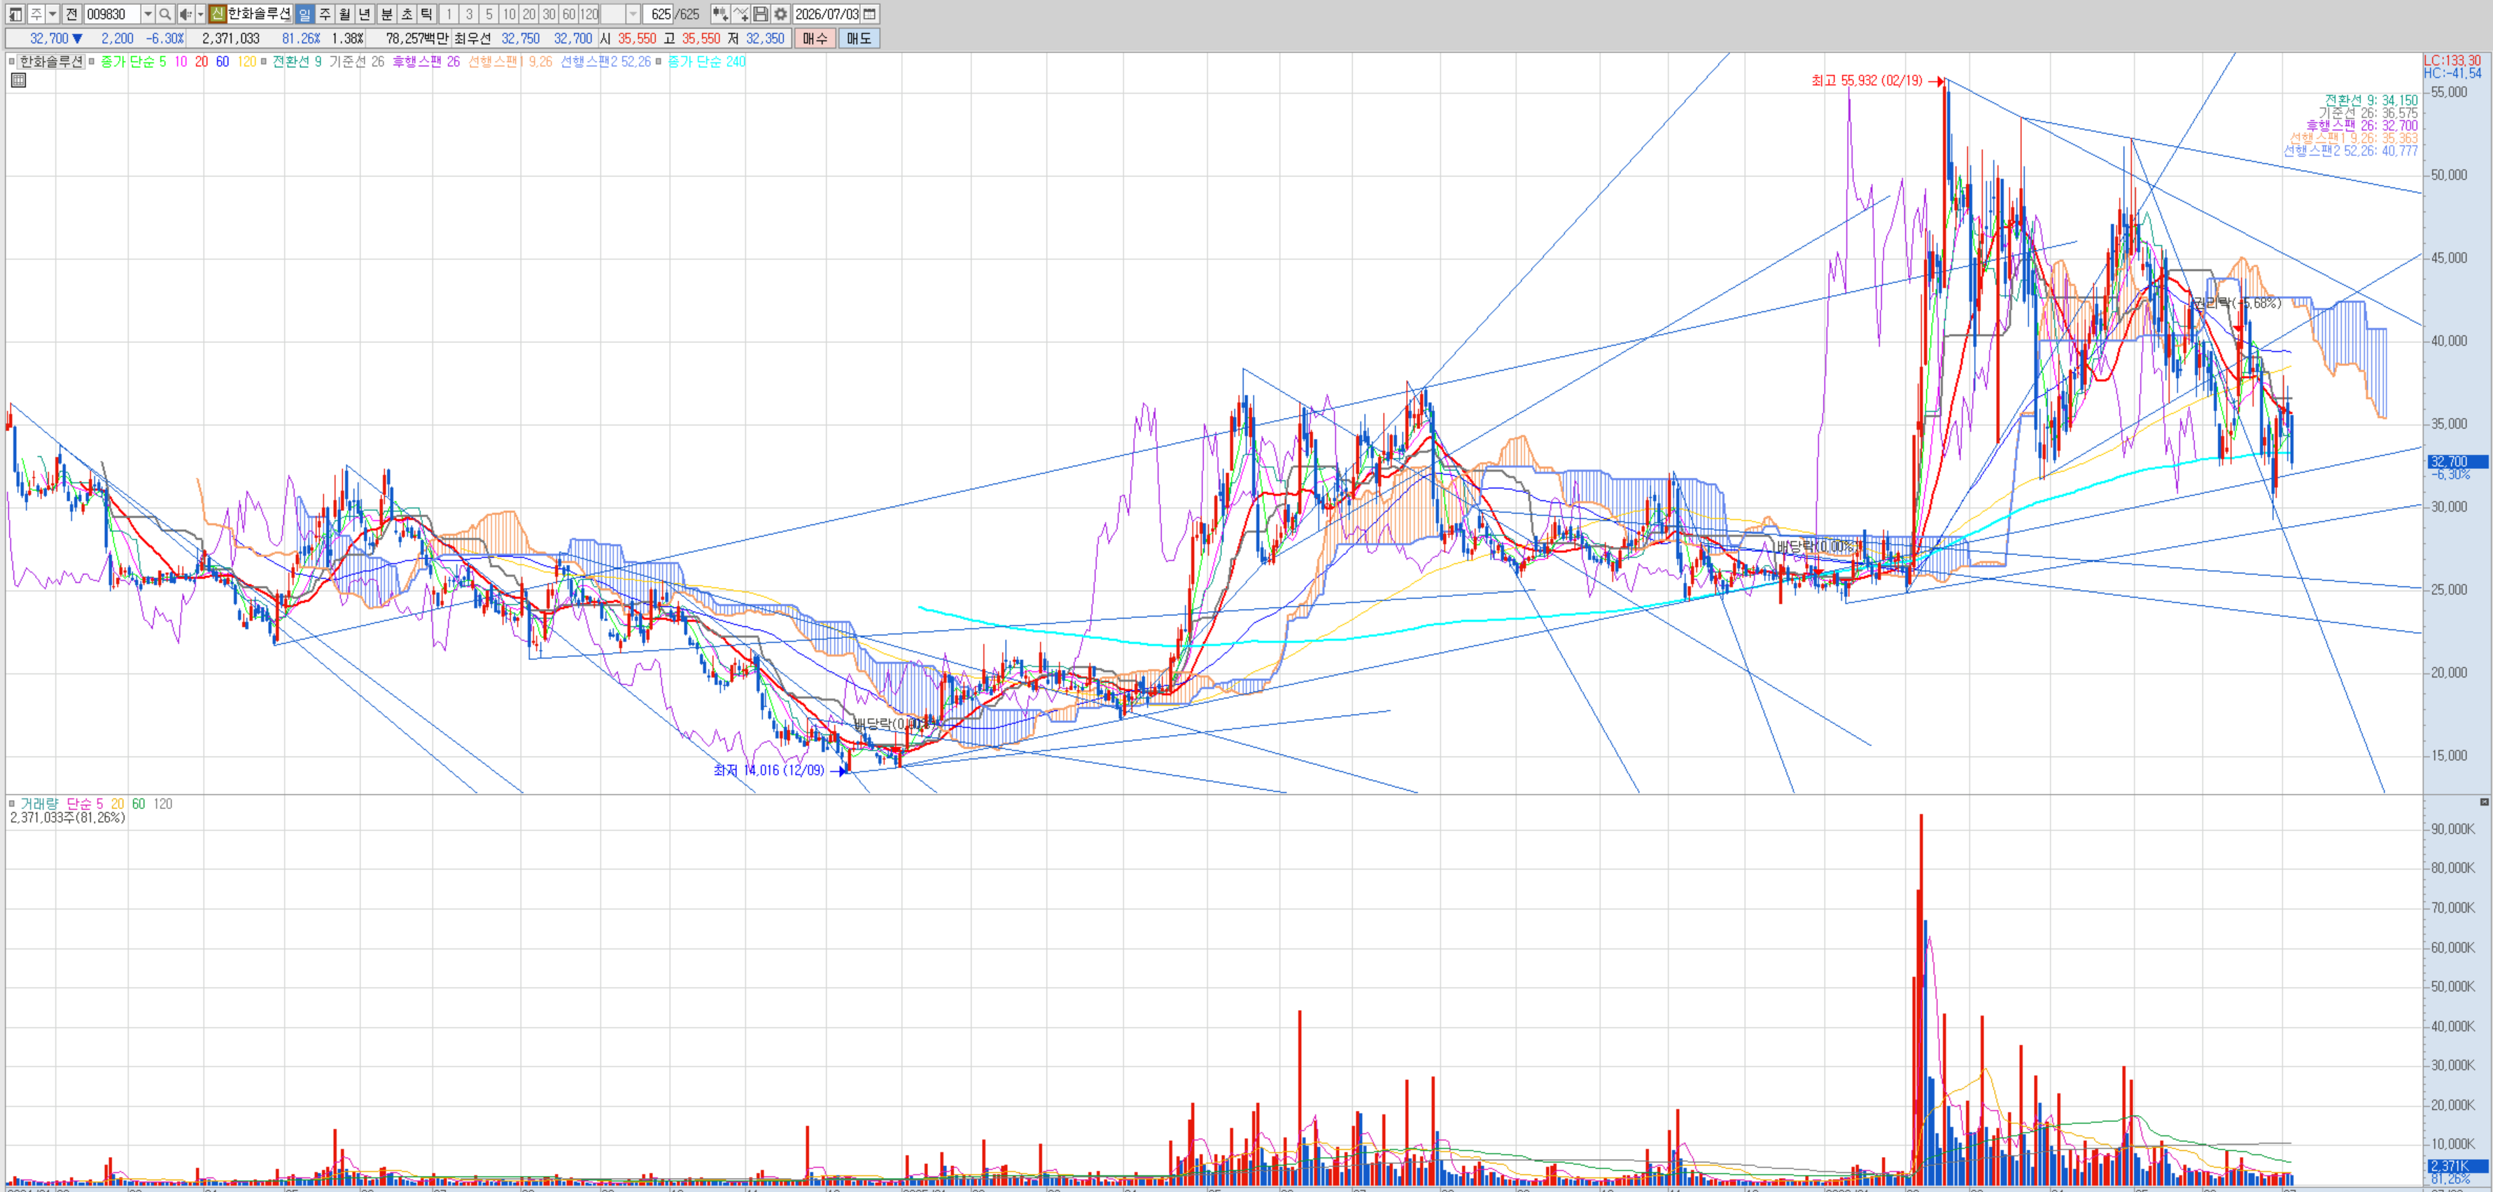Click the panel layout icon at toolbar start
The height and width of the screenshot is (1192, 2493).
click(15, 13)
